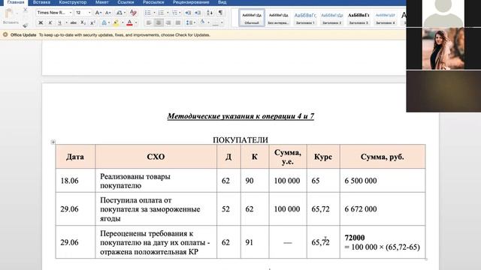Open the Конструктор ribbon tab
Image resolution: width=481 pixels, height=270 pixels.
tap(73, 2)
